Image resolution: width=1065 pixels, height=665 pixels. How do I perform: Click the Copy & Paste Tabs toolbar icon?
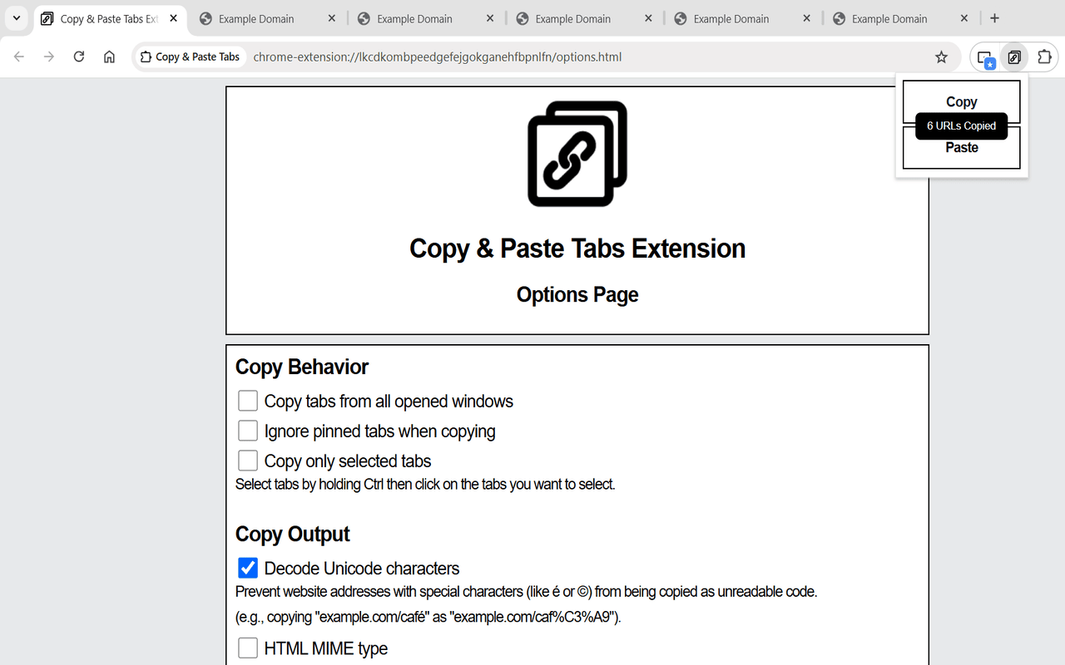(1014, 57)
